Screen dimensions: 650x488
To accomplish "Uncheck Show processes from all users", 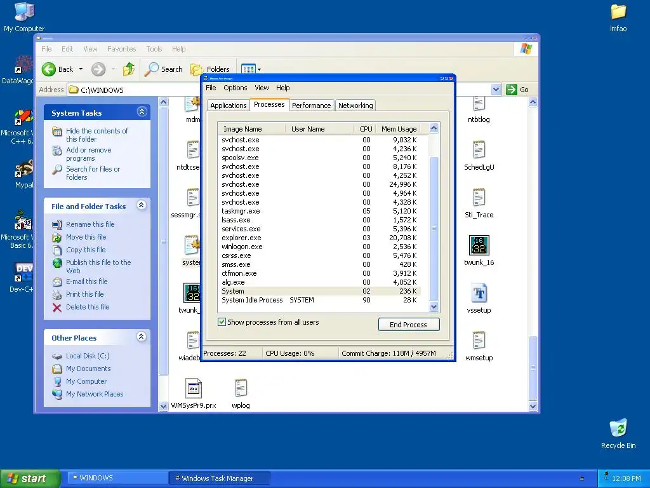I will [x=222, y=322].
